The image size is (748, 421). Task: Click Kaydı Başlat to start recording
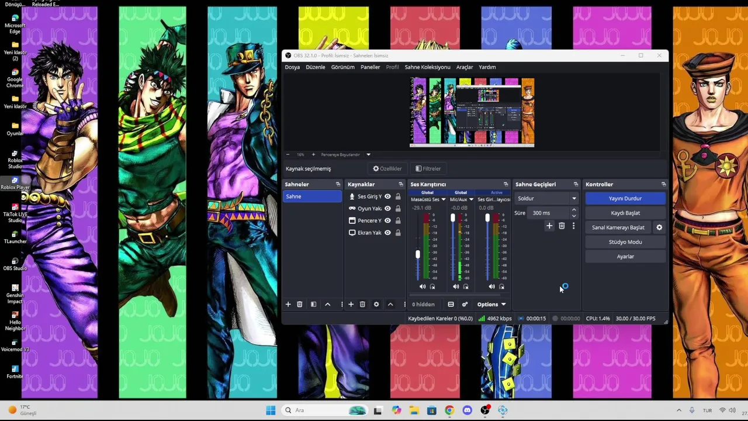625,213
